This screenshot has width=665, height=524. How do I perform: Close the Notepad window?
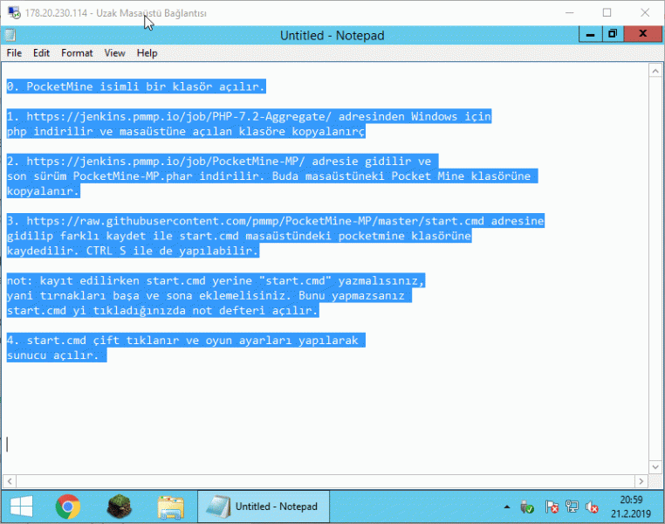642,34
